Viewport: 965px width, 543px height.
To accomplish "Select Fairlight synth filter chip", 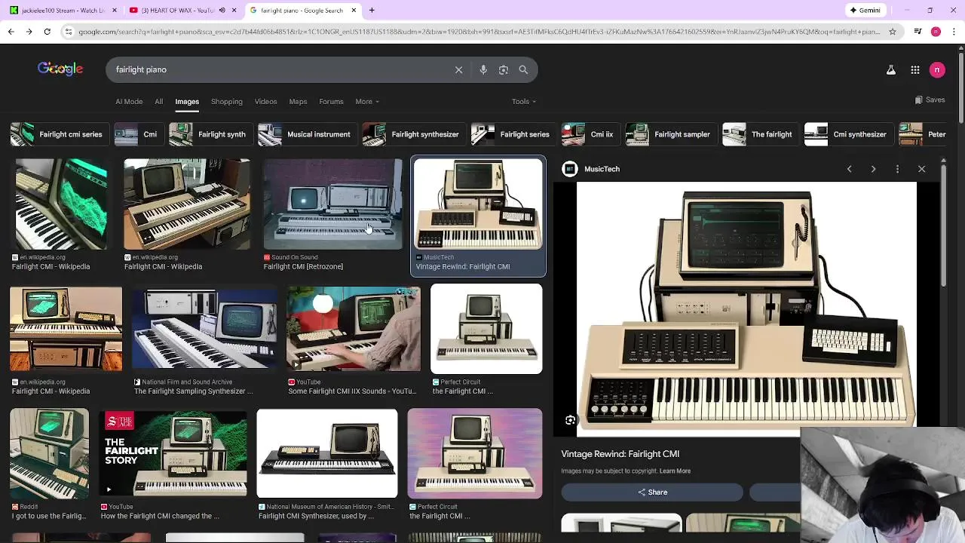I will [210, 134].
